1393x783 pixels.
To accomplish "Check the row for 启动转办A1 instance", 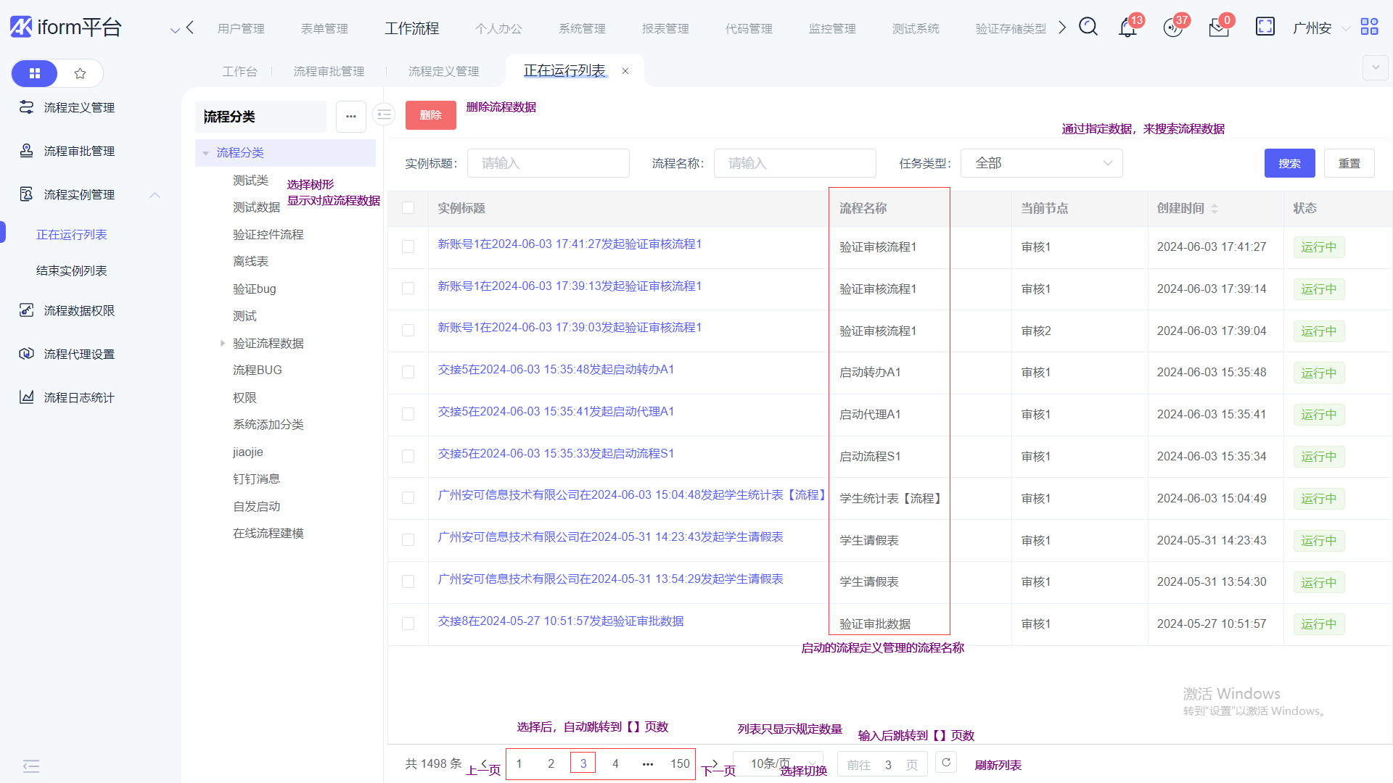I will [408, 372].
